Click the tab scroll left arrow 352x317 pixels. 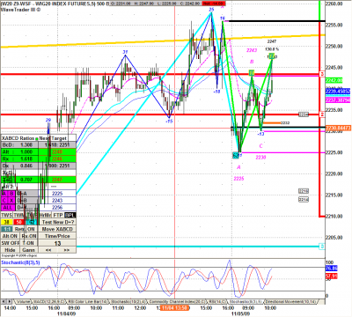point(4,301)
